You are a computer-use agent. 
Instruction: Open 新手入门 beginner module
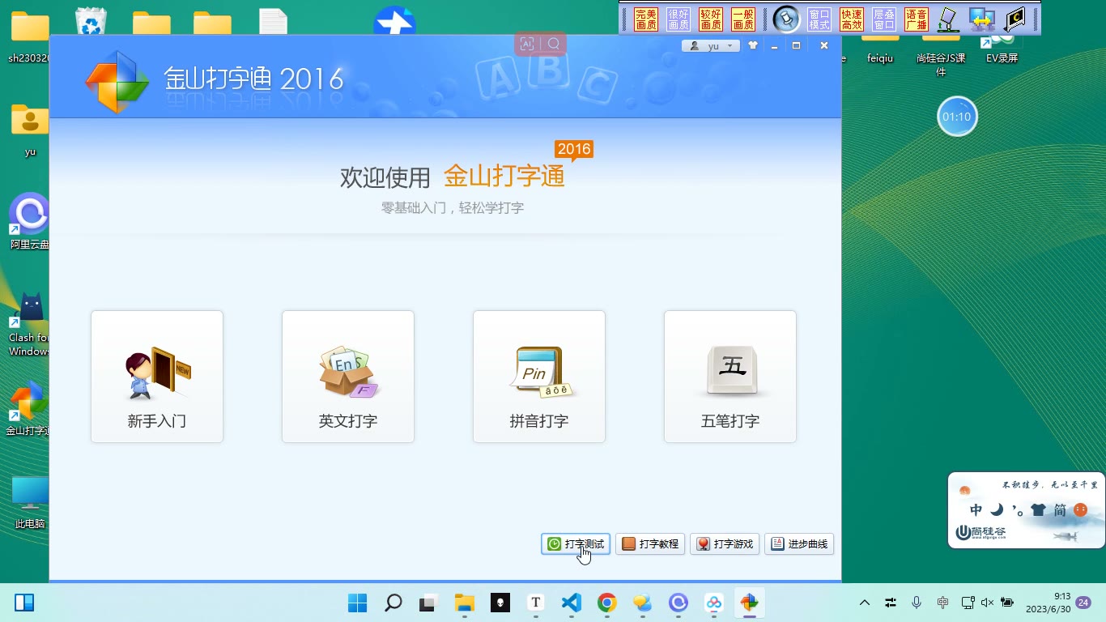point(157,377)
